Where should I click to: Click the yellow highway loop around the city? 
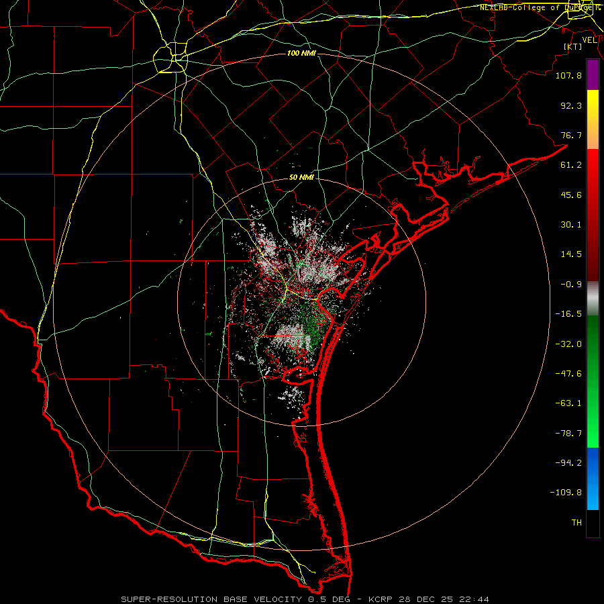tap(170, 58)
